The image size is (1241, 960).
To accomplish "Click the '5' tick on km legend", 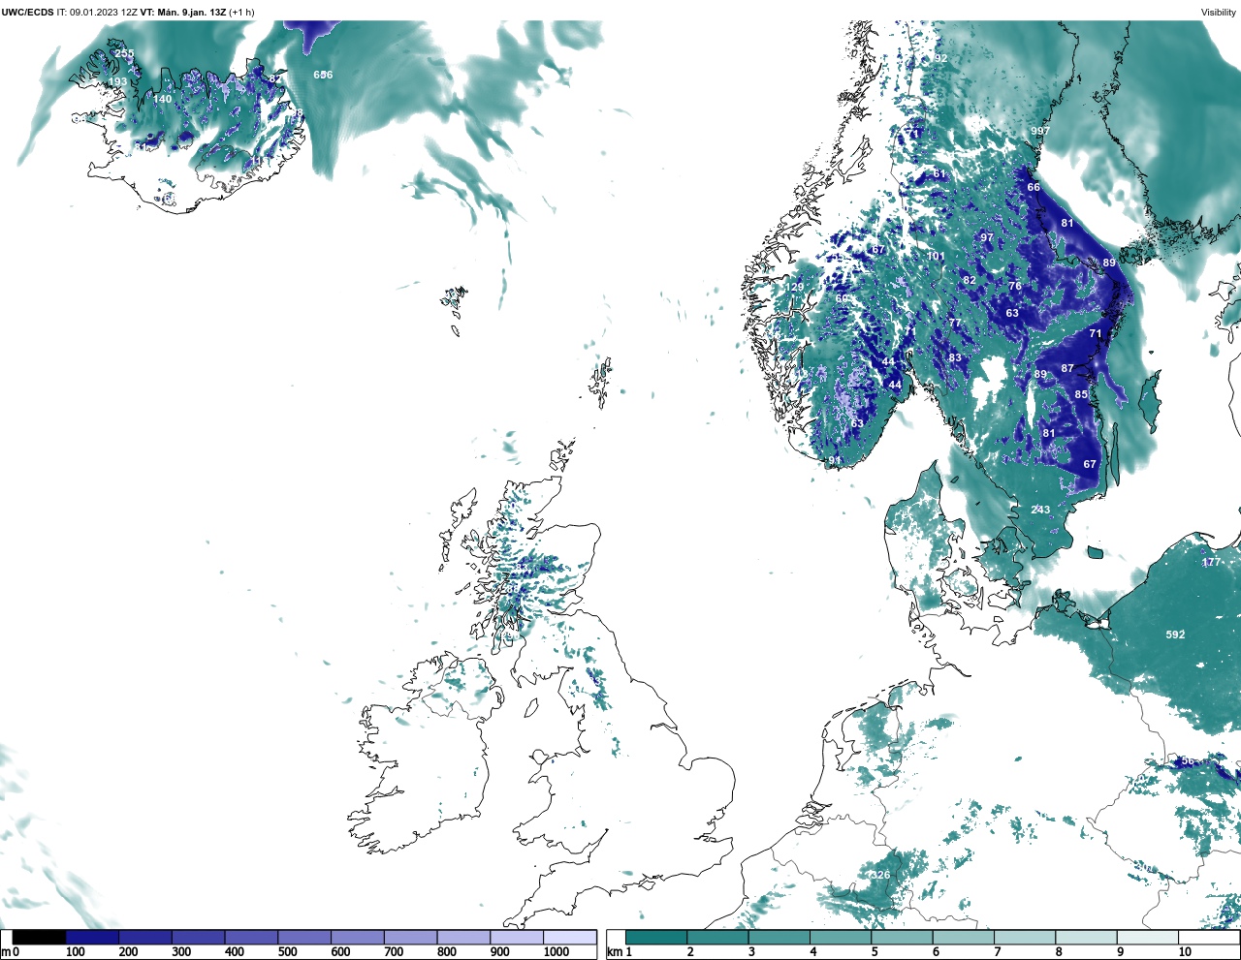I will coord(875,952).
